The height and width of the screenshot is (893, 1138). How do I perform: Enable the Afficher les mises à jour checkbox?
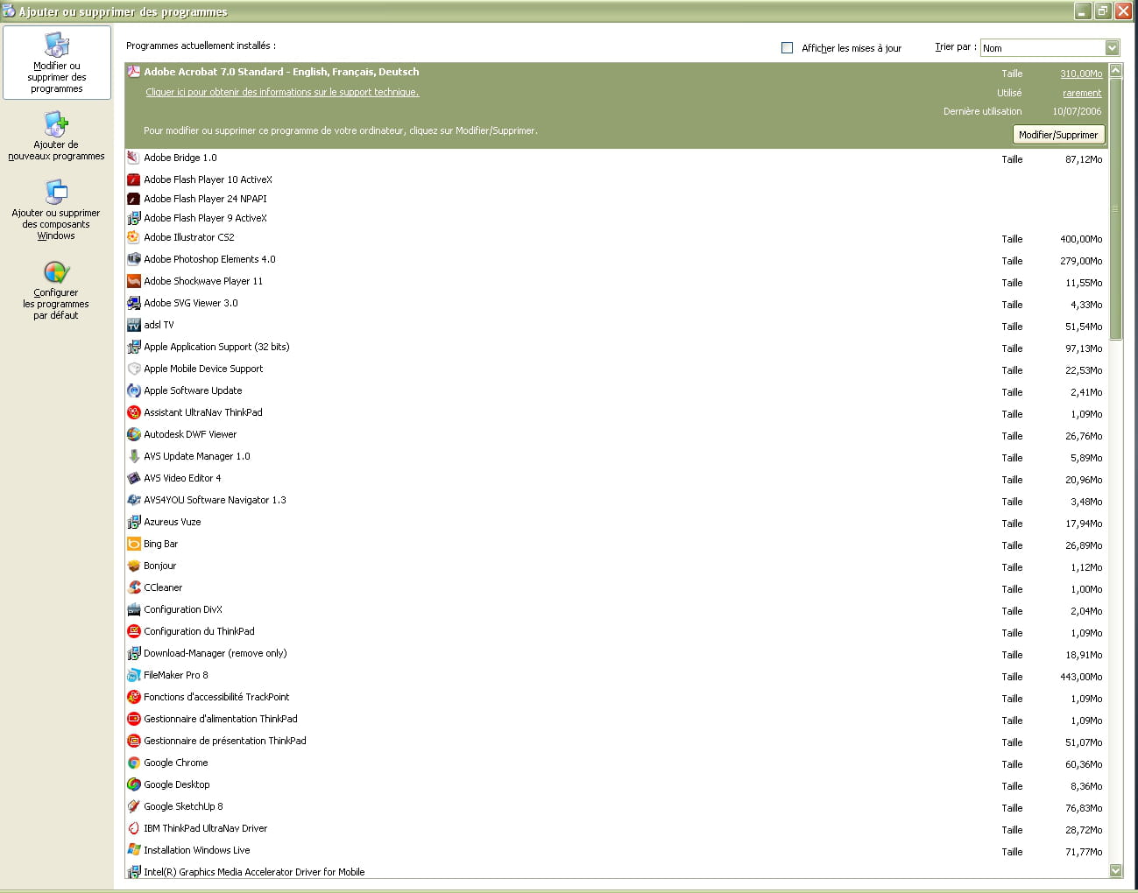[787, 48]
